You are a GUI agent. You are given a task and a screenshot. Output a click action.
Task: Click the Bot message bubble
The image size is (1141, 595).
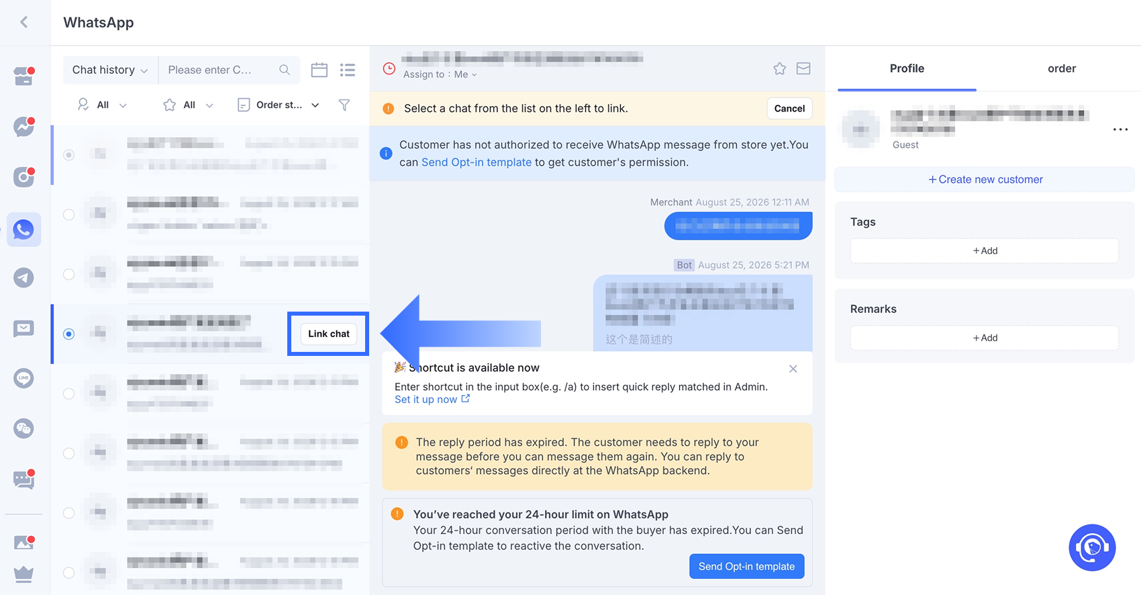click(x=703, y=313)
